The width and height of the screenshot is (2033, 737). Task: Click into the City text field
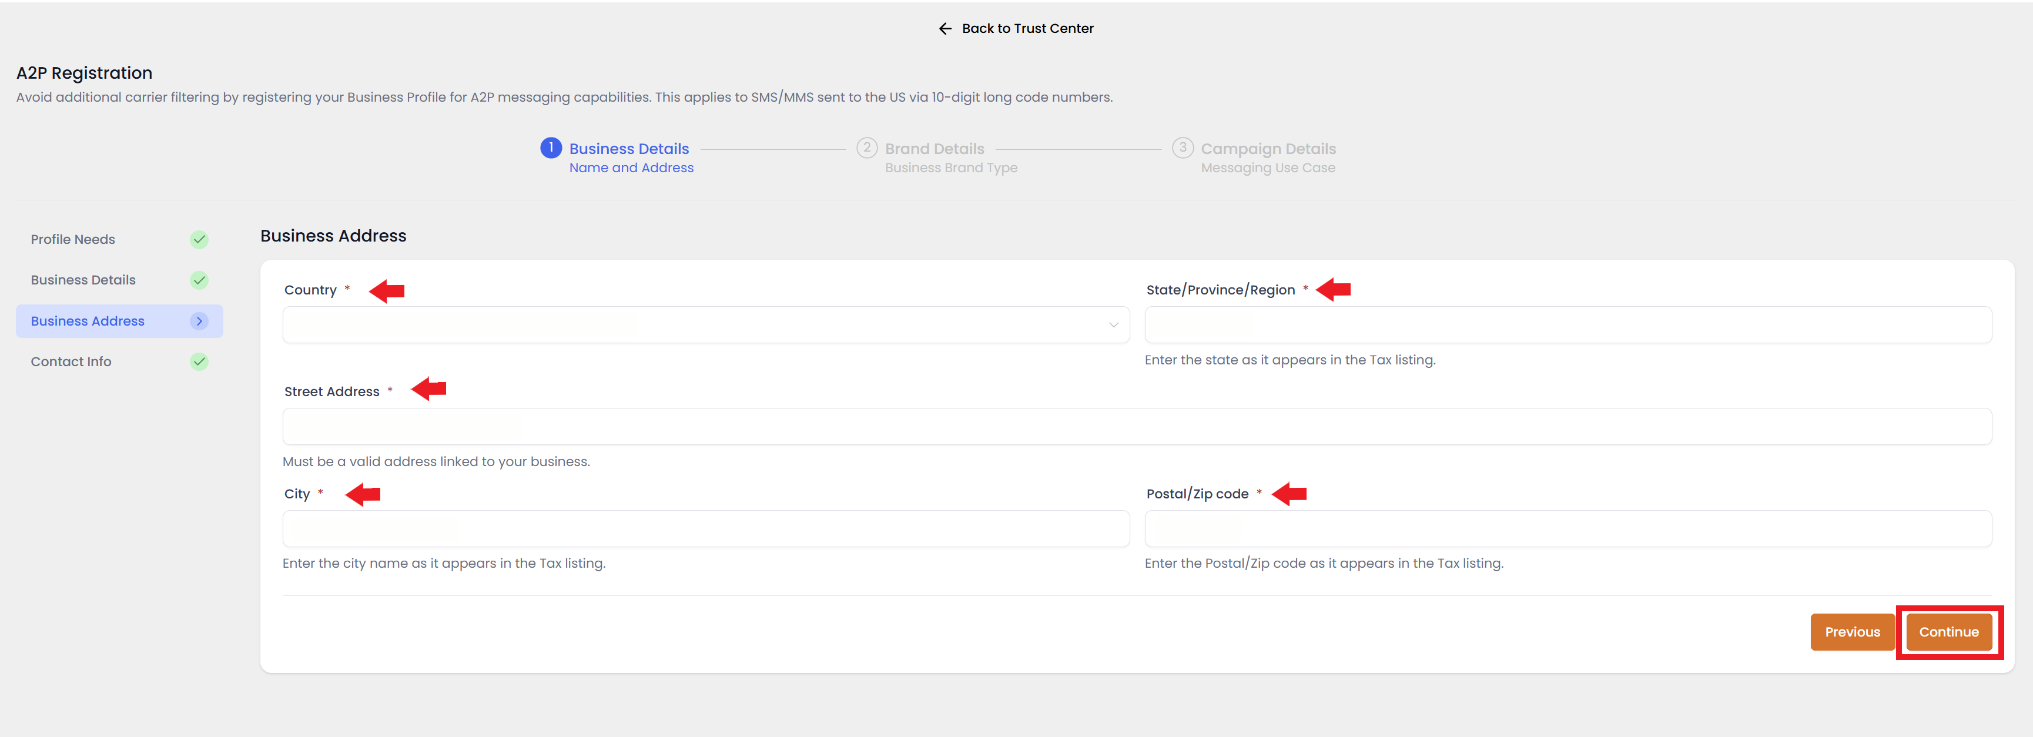tap(705, 529)
